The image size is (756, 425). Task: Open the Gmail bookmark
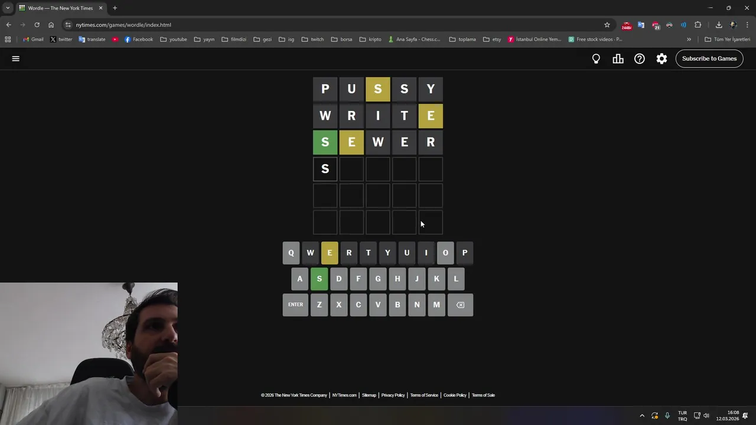33,40
